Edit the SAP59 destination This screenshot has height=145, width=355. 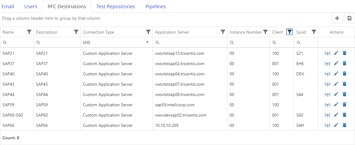click(x=336, y=104)
